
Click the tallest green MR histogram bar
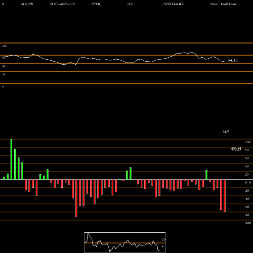(x=11, y=159)
